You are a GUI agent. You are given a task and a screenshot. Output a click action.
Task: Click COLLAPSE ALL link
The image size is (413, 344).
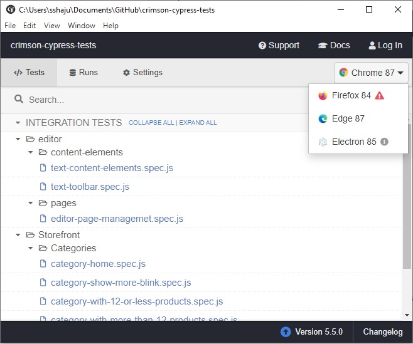point(151,123)
